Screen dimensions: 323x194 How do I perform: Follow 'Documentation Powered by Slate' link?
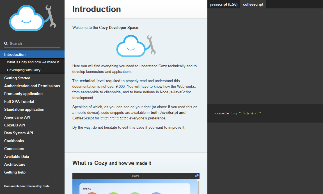(27, 186)
